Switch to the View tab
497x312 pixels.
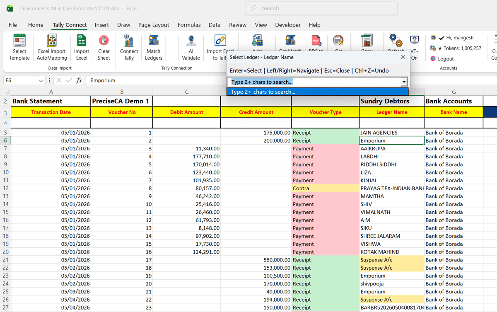click(x=261, y=25)
